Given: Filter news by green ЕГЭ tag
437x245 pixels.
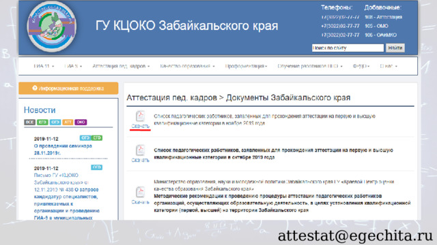Looking at the screenshot, I should 42,122.
